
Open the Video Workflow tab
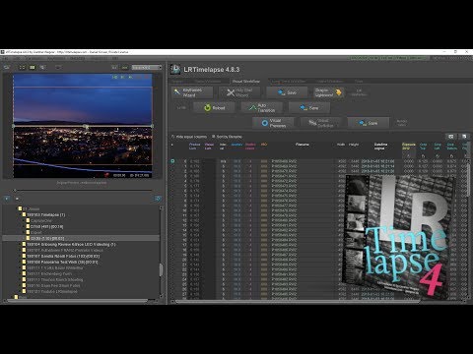(x=329, y=81)
